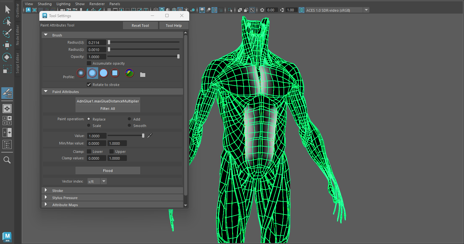Activate the Lasso selection tool
This screenshot has width=464, height=244.
click(7, 21)
